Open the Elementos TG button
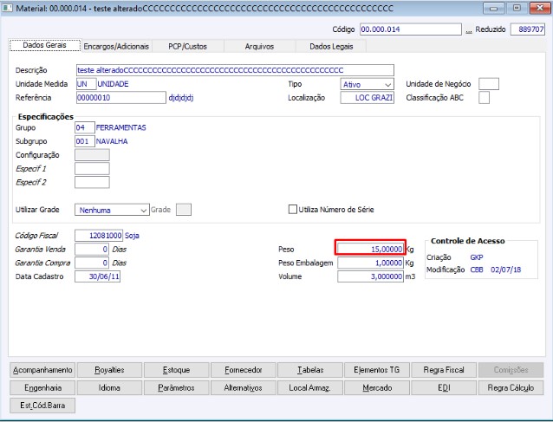 (x=377, y=370)
